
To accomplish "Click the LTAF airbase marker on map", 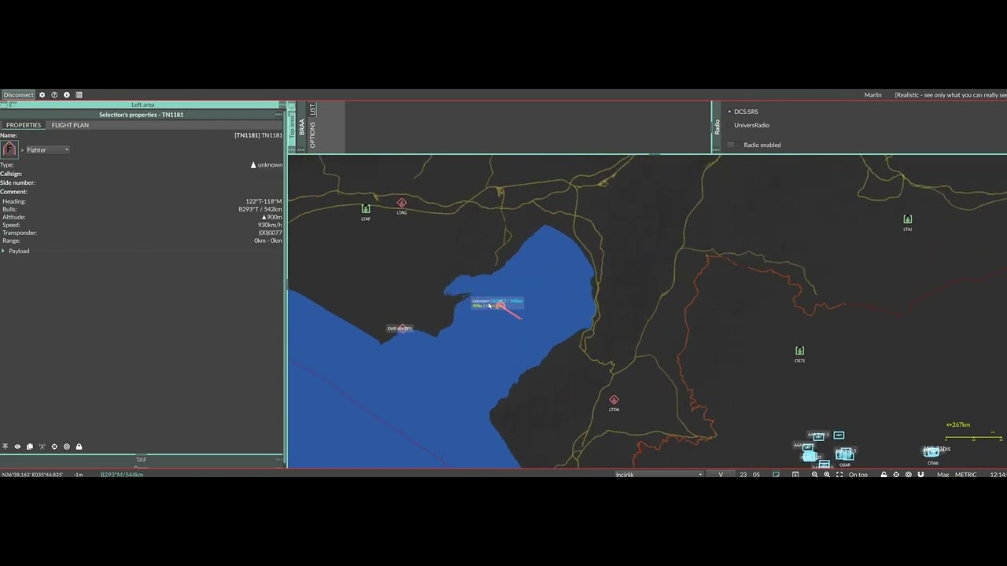I will coord(366,209).
